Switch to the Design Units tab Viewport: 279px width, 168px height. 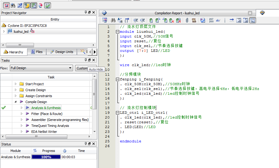(61, 52)
